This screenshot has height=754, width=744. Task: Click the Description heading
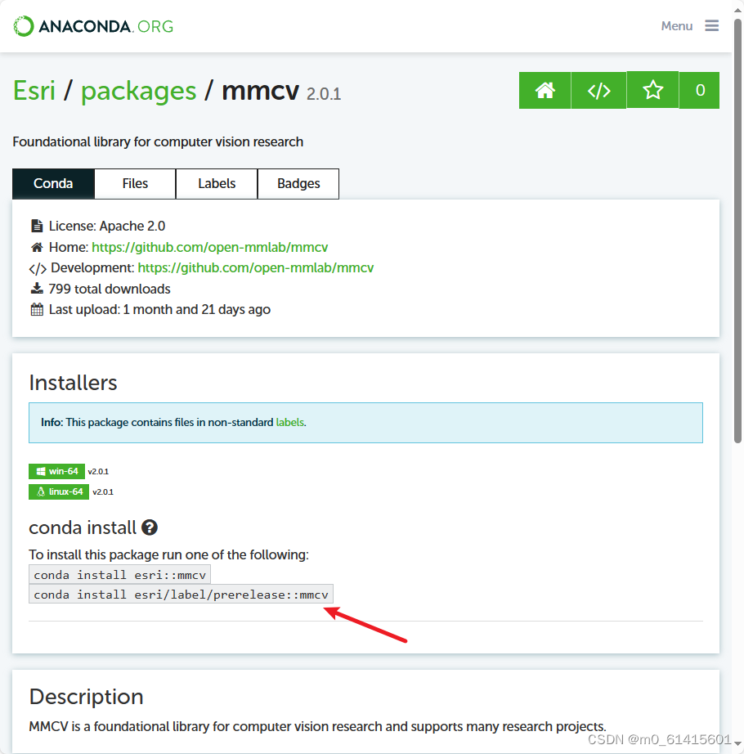coord(87,697)
